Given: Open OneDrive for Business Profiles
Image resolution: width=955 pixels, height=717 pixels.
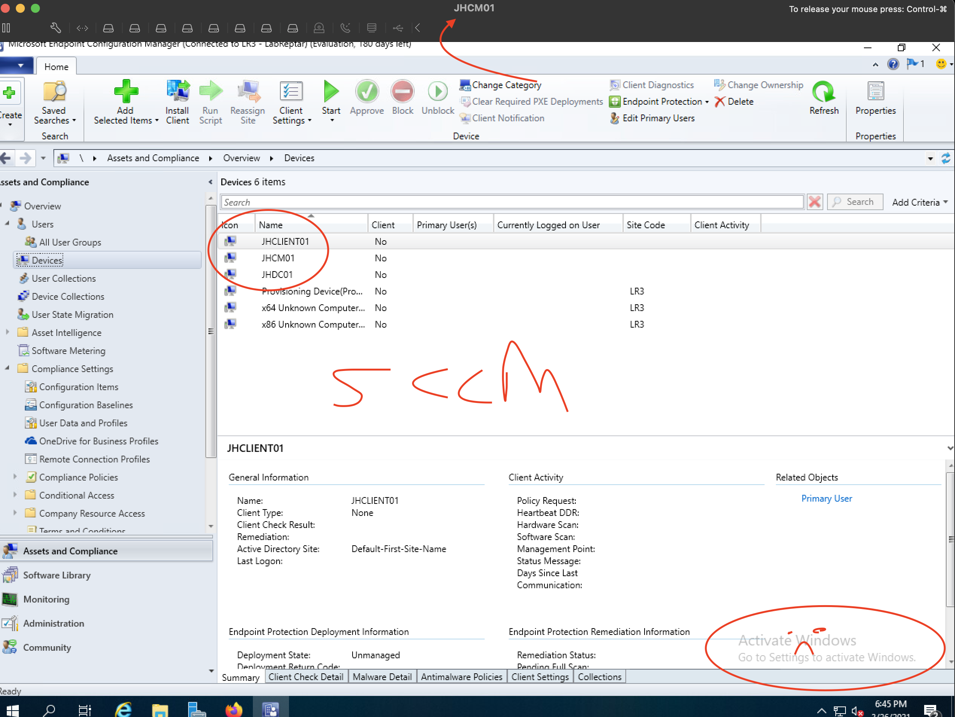Looking at the screenshot, I should point(99,441).
